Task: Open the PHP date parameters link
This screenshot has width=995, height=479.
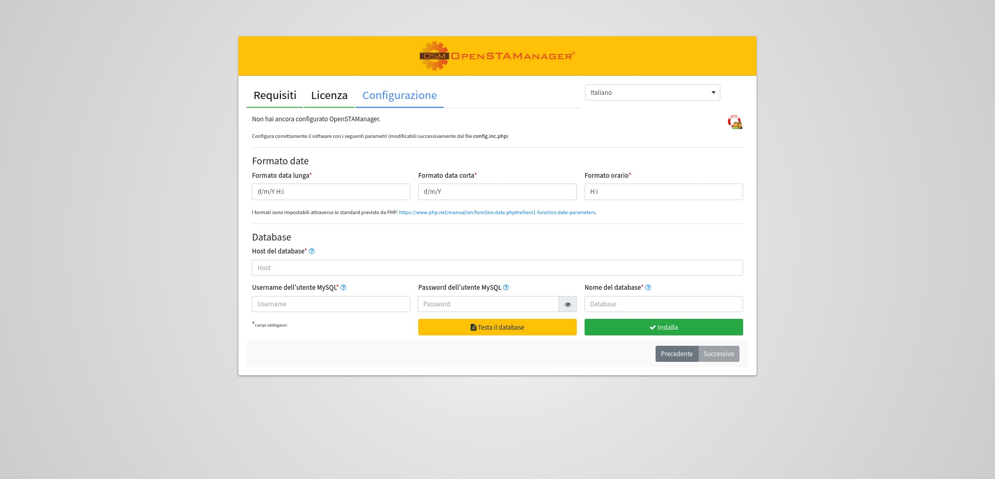Action: point(497,213)
